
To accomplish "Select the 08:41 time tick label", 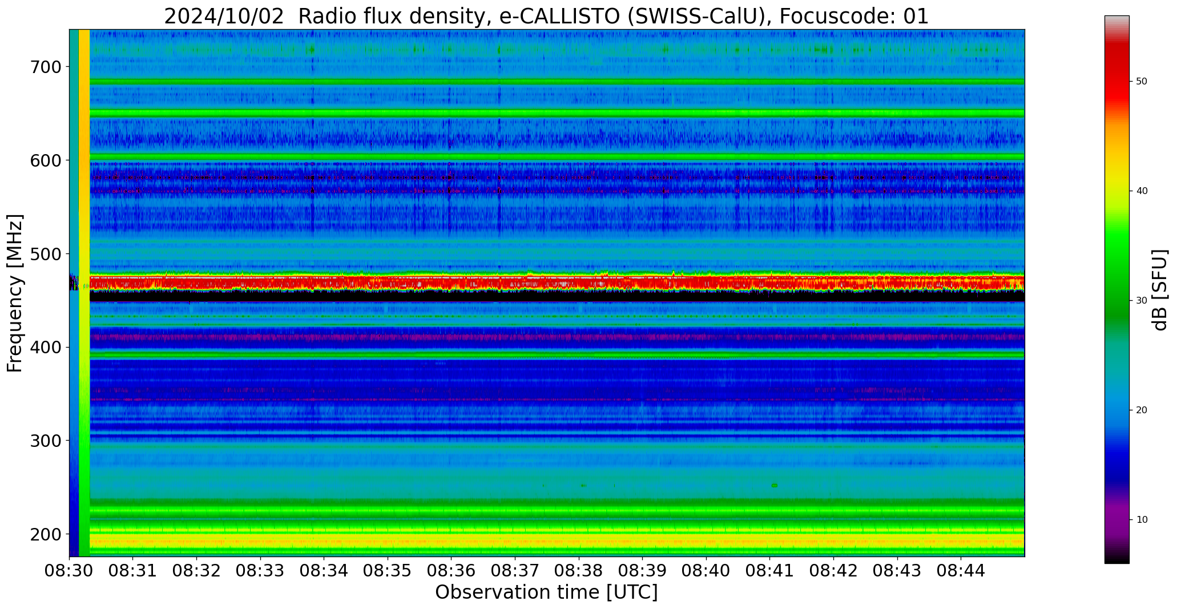I will click(769, 571).
